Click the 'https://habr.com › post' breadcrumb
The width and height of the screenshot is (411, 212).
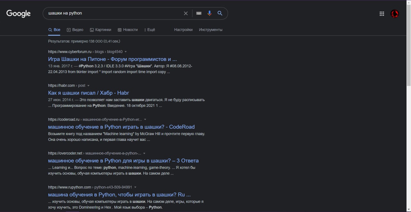(67, 85)
